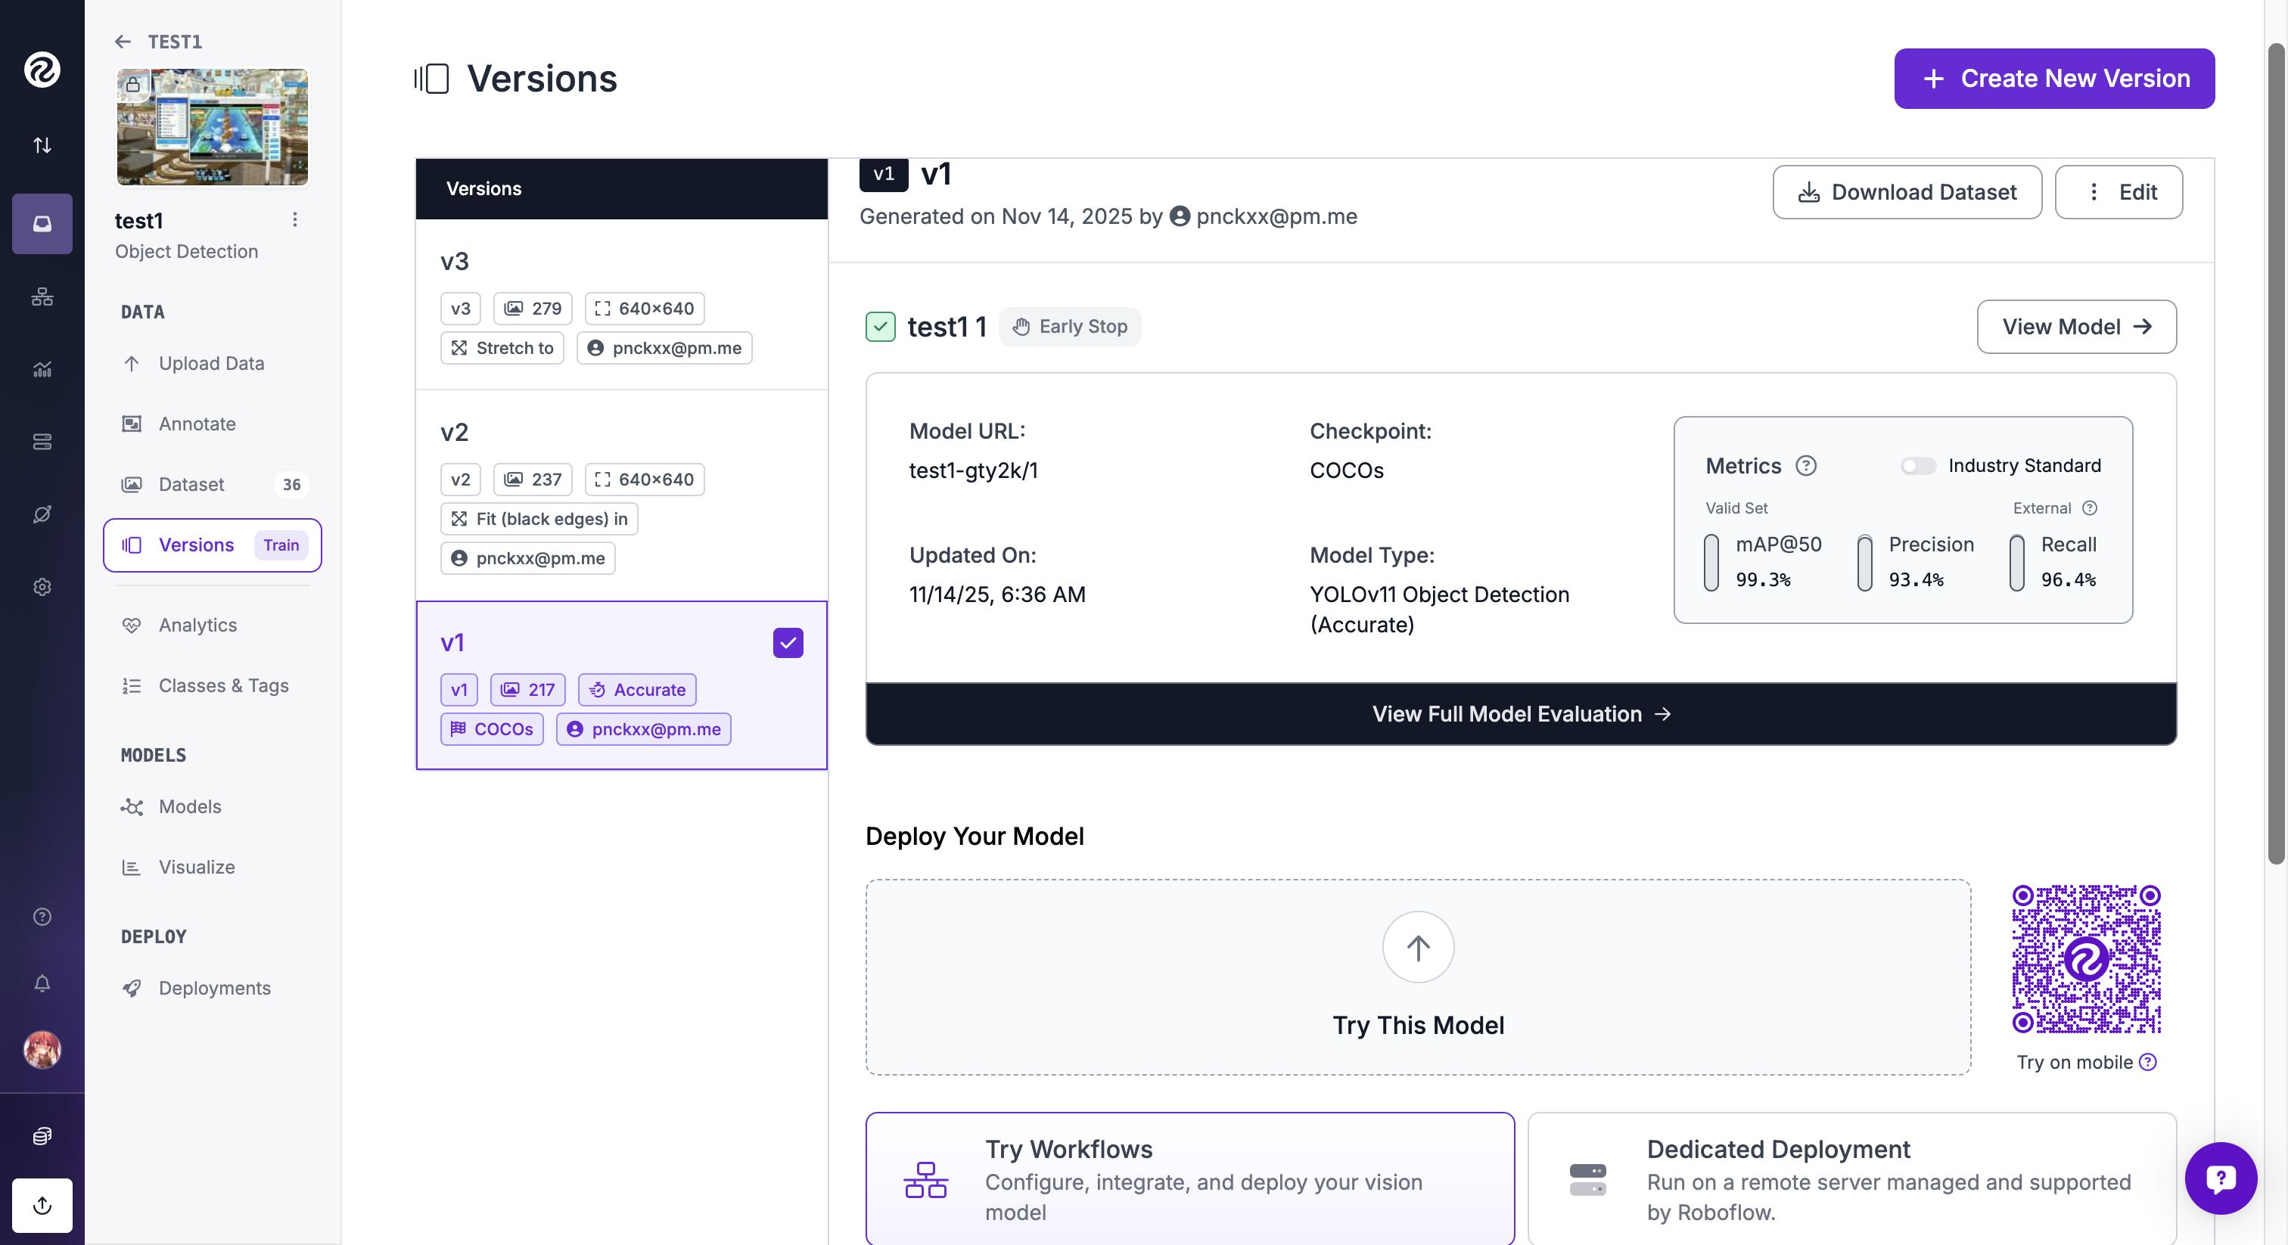Click the help question mark in sidebar rail
2288x1245 pixels.
[42, 917]
